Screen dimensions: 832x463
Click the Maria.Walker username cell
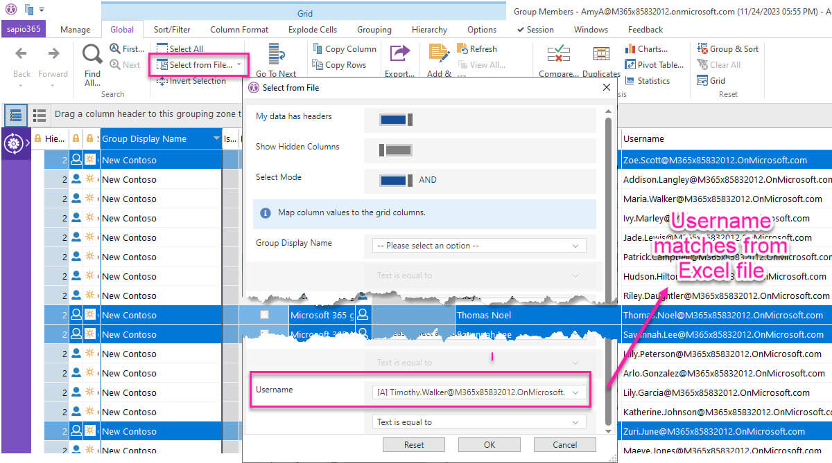(727, 199)
